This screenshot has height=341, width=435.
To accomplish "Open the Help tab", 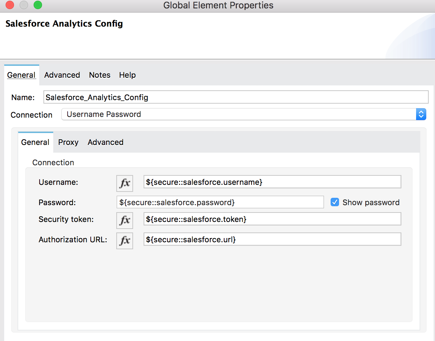I will click(127, 75).
